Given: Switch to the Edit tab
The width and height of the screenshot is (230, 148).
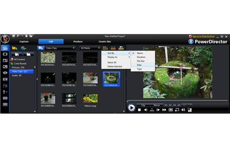Looking at the screenshot, I should click(x=51, y=41).
